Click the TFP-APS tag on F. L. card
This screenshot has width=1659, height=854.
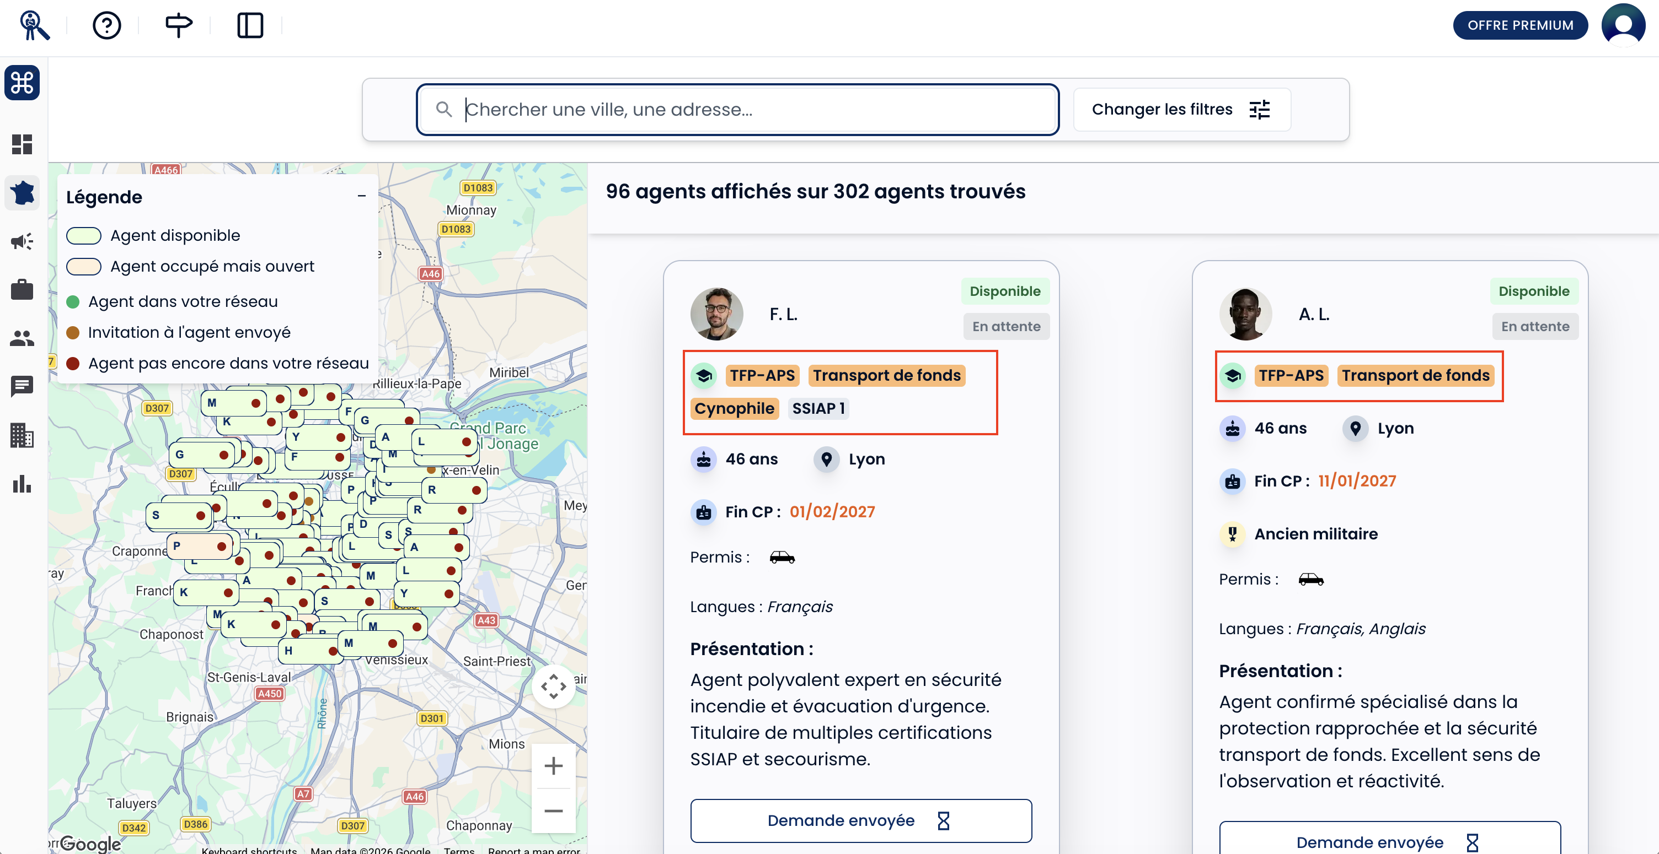762,375
